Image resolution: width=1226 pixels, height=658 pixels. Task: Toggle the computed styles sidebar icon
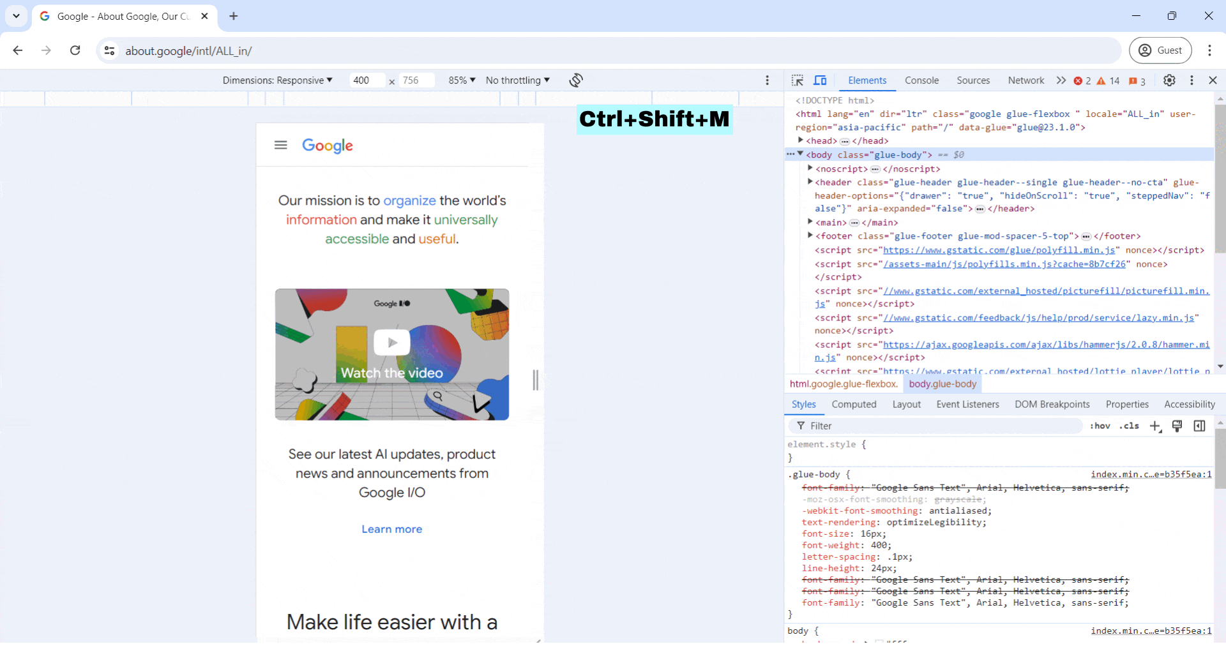pos(1199,426)
